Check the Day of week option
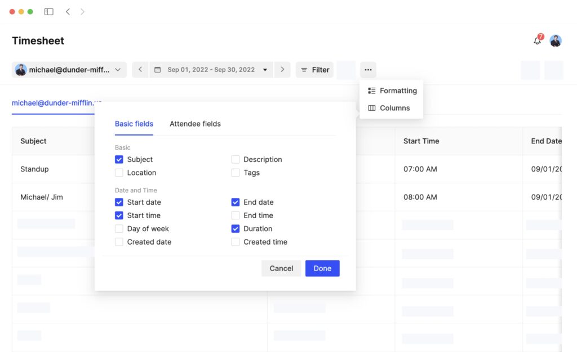This screenshot has height=352, width=577. (x=119, y=229)
